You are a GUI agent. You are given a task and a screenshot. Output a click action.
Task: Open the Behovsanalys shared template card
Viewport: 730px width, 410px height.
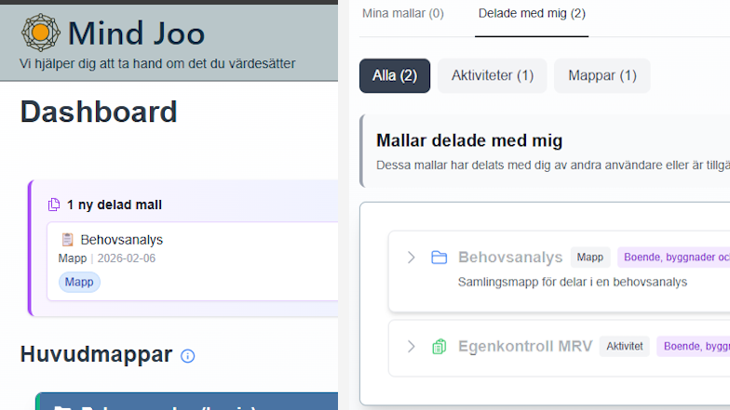[192, 262]
